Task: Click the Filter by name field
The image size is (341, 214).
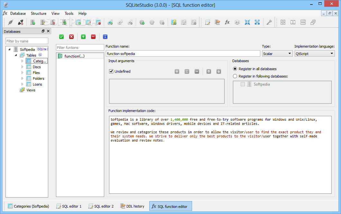Action: pos(27,41)
